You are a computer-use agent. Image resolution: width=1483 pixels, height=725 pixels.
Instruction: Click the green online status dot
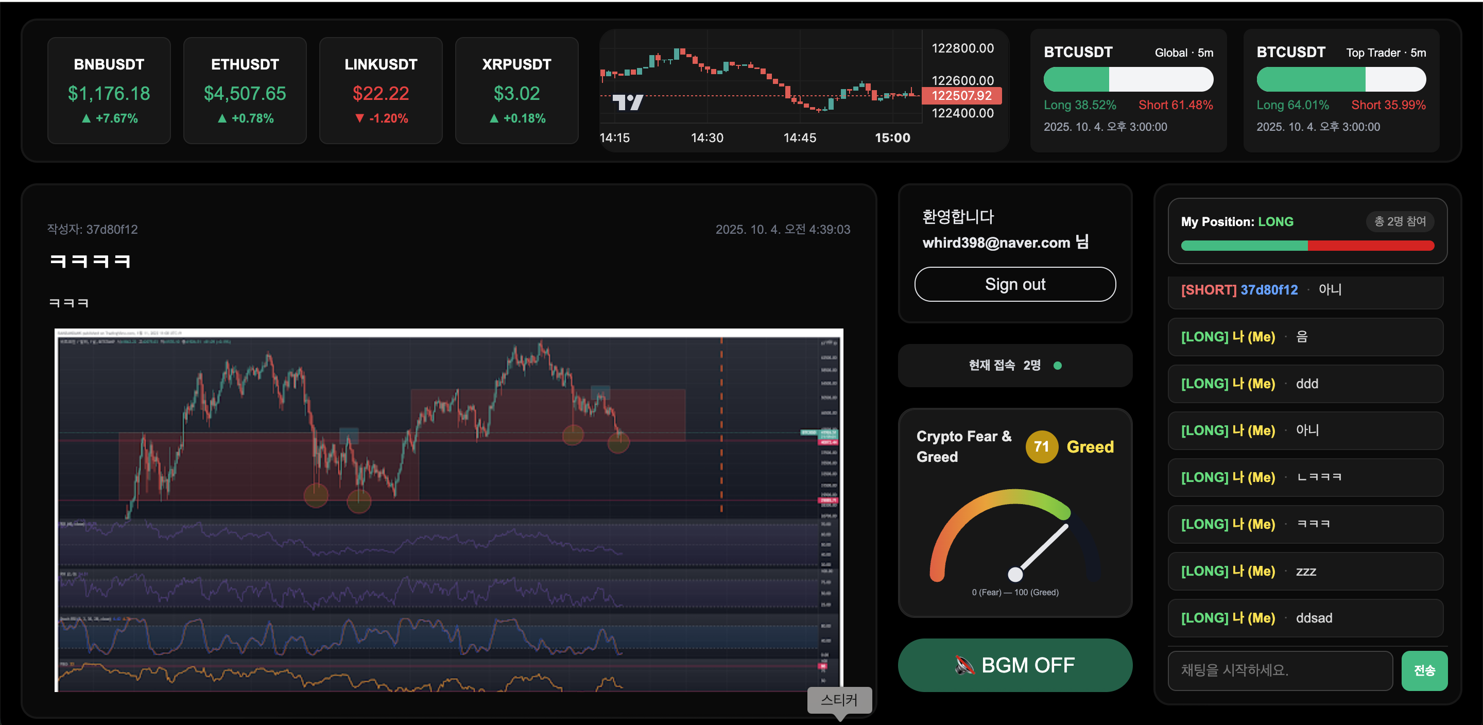tap(1057, 365)
